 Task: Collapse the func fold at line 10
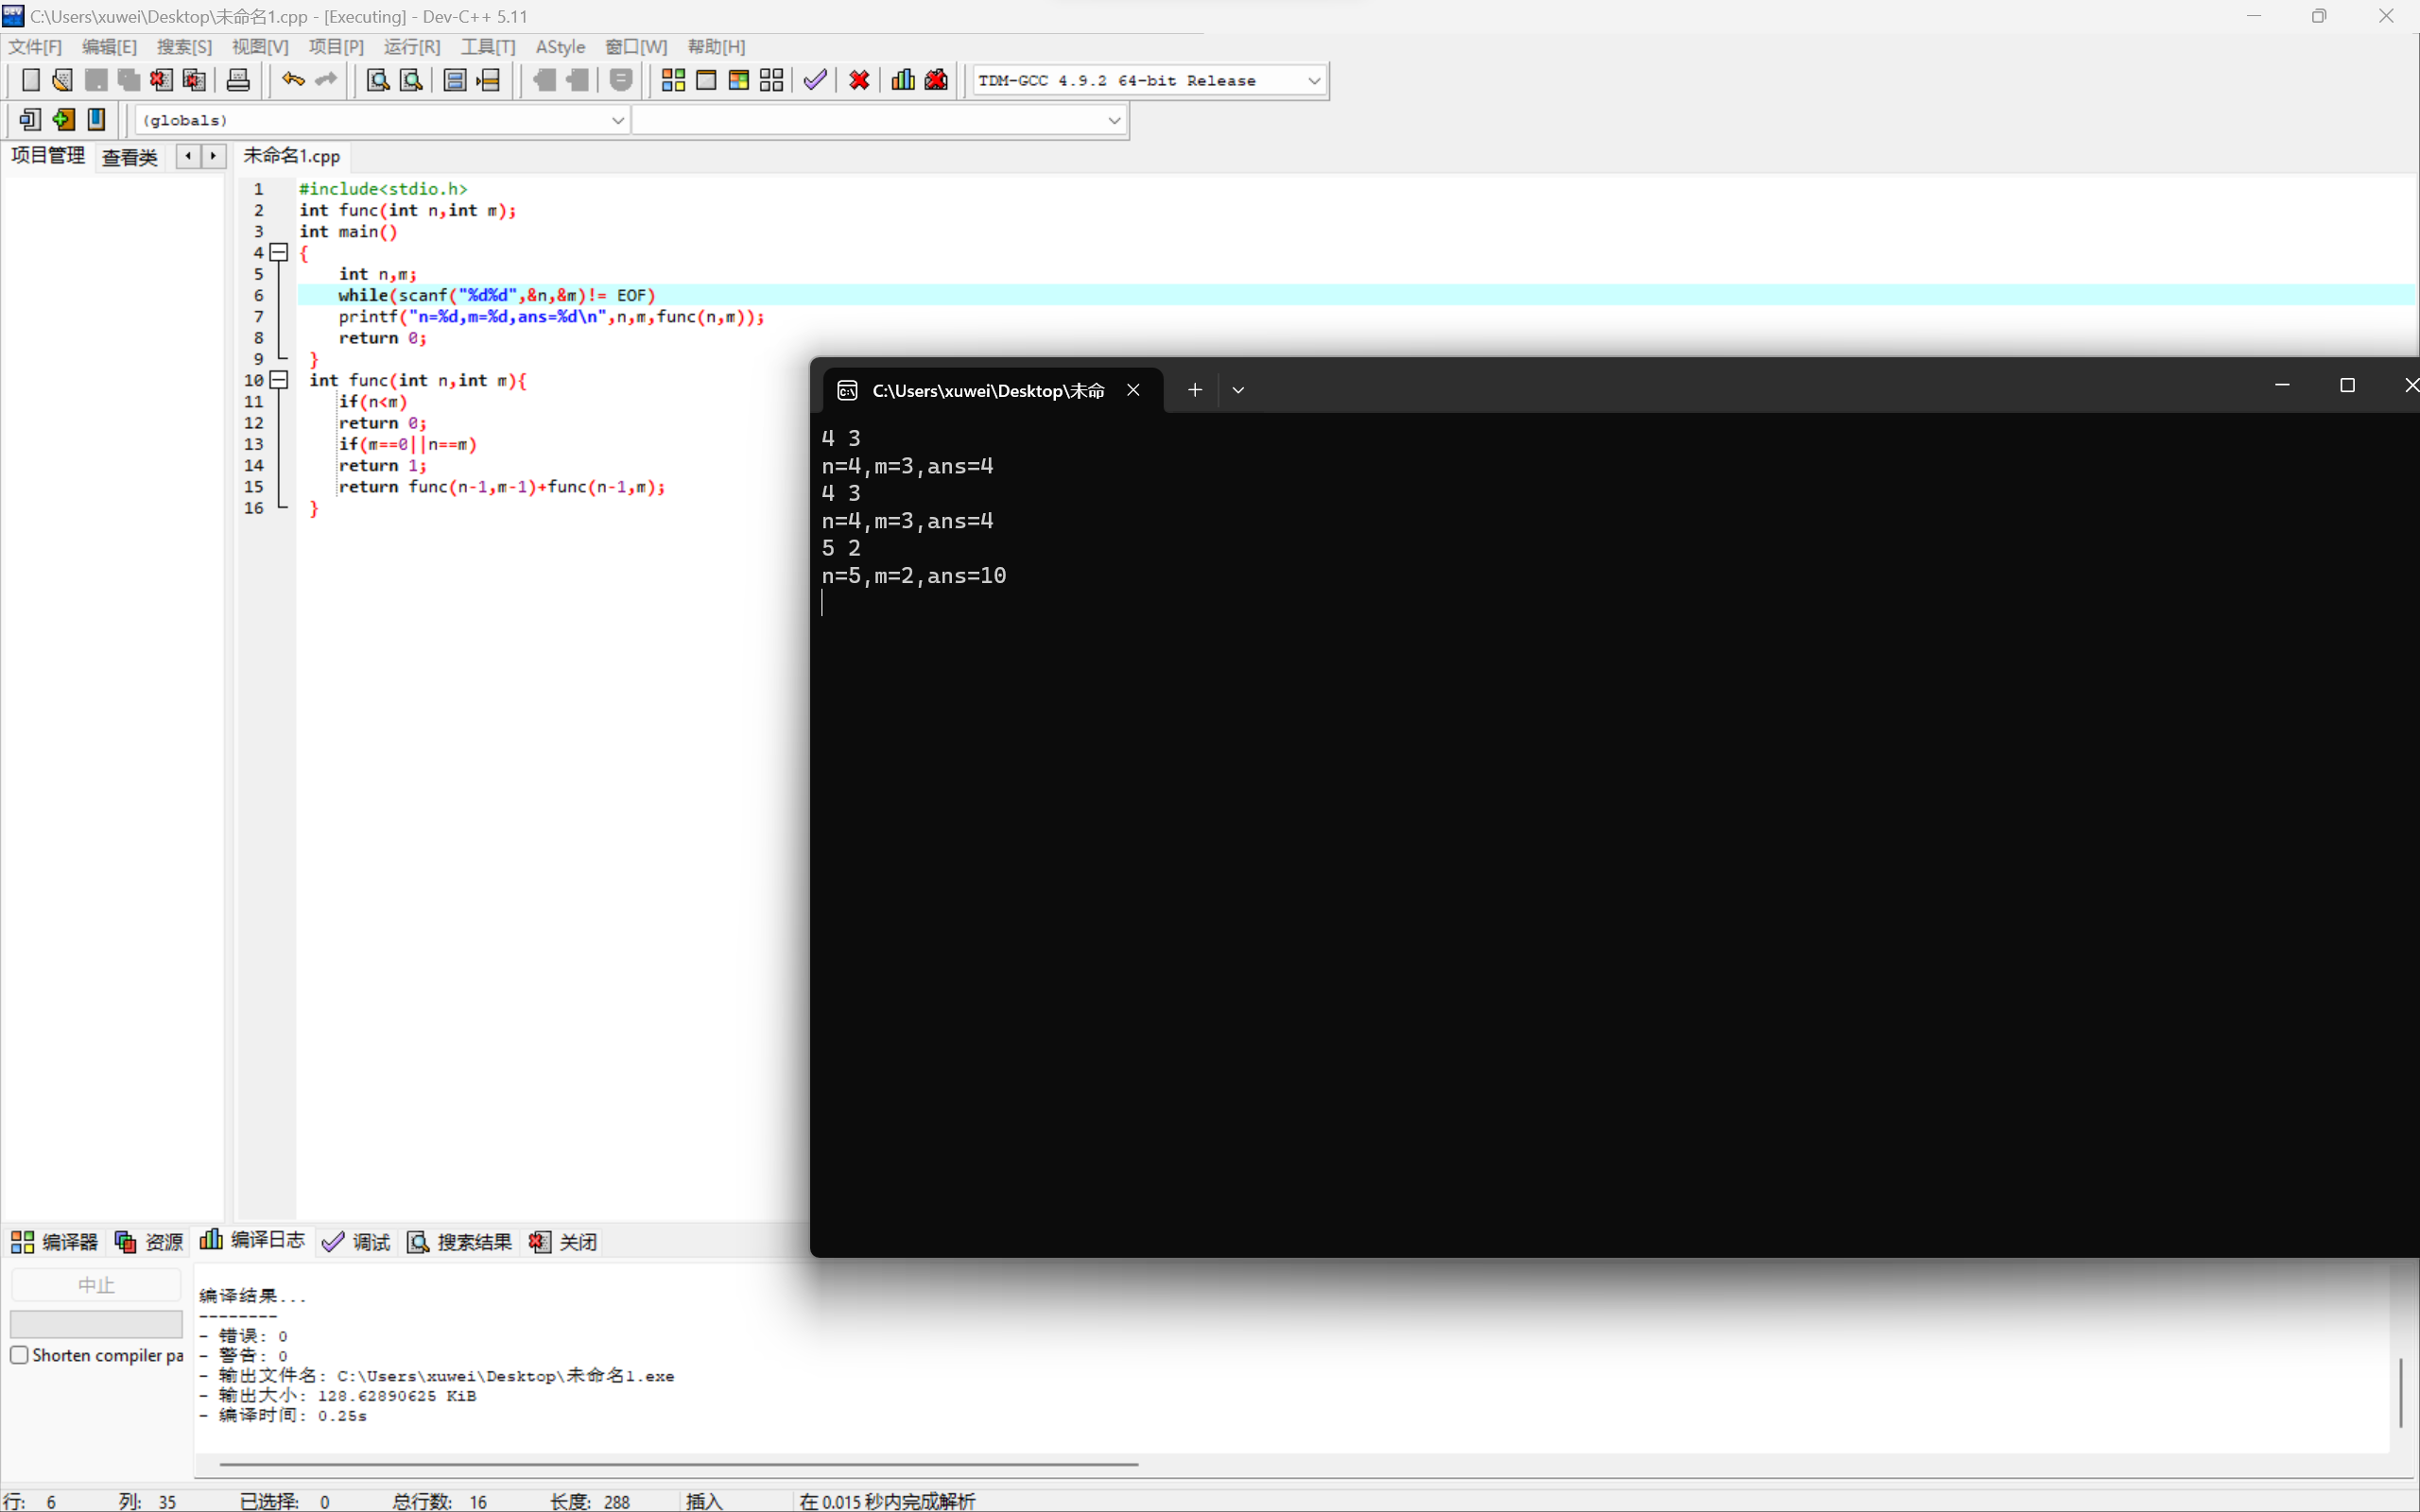click(280, 380)
